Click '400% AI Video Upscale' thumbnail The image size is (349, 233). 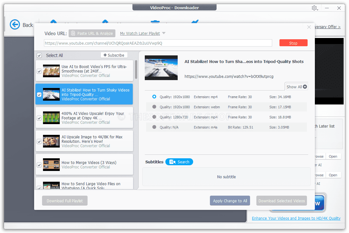pyautogui.click(x=51, y=118)
